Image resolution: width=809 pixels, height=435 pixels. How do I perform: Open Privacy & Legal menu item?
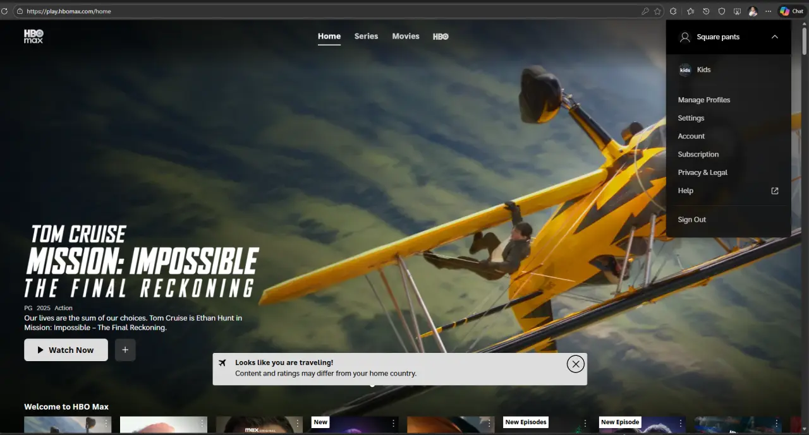tap(703, 172)
